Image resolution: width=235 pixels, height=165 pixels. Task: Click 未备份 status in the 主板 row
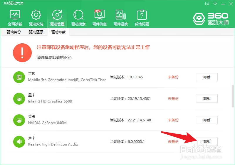click(173, 77)
